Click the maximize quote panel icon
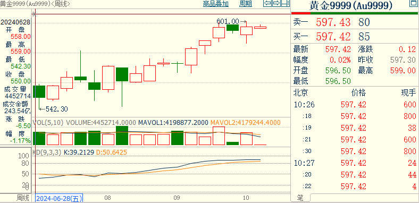Image resolution: width=419 pixels, height=203 pixels. click(413, 4)
